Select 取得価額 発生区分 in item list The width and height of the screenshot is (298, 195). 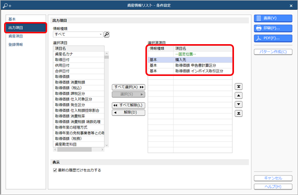pyautogui.click(x=79, y=105)
